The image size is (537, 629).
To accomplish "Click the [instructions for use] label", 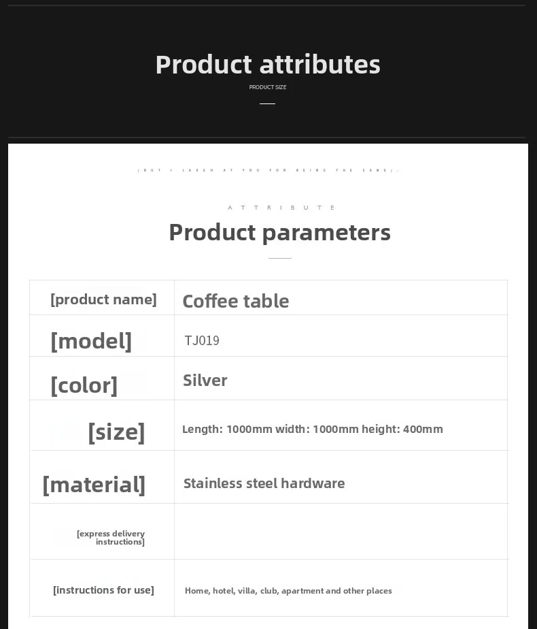I will pyautogui.click(x=103, y=590).
